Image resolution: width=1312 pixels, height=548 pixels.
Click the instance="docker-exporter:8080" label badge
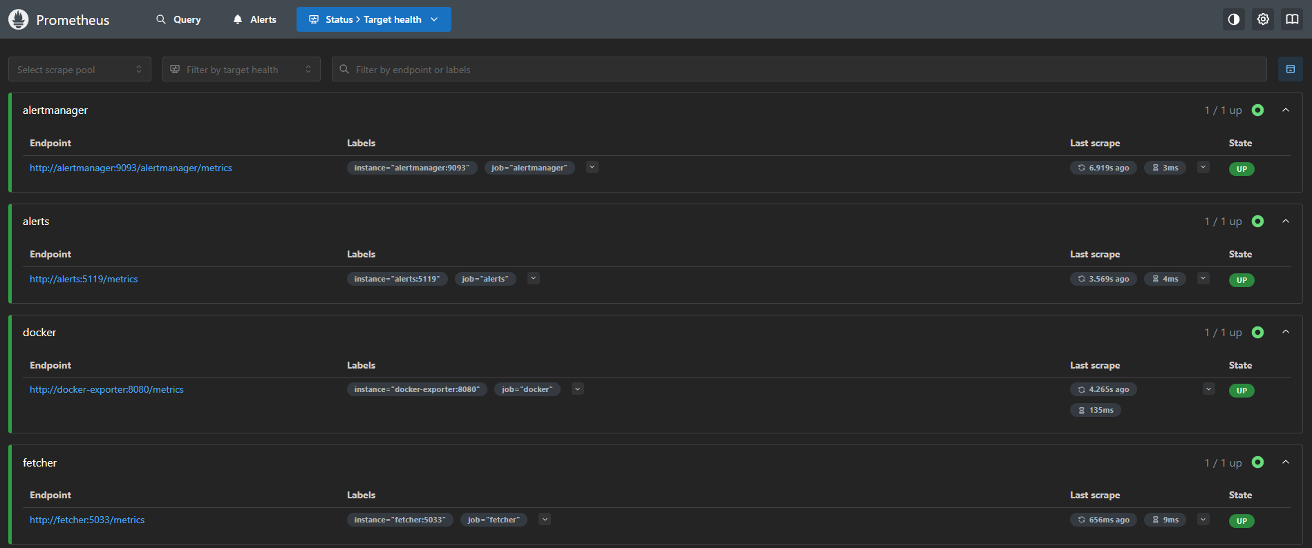[x=417, y=389]
